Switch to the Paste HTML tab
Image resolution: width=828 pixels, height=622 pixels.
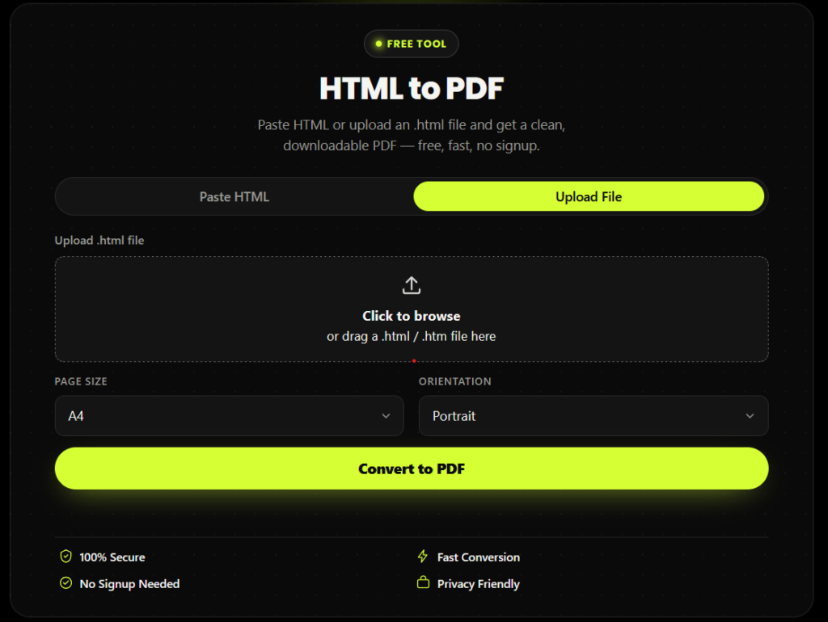(234, 197)
